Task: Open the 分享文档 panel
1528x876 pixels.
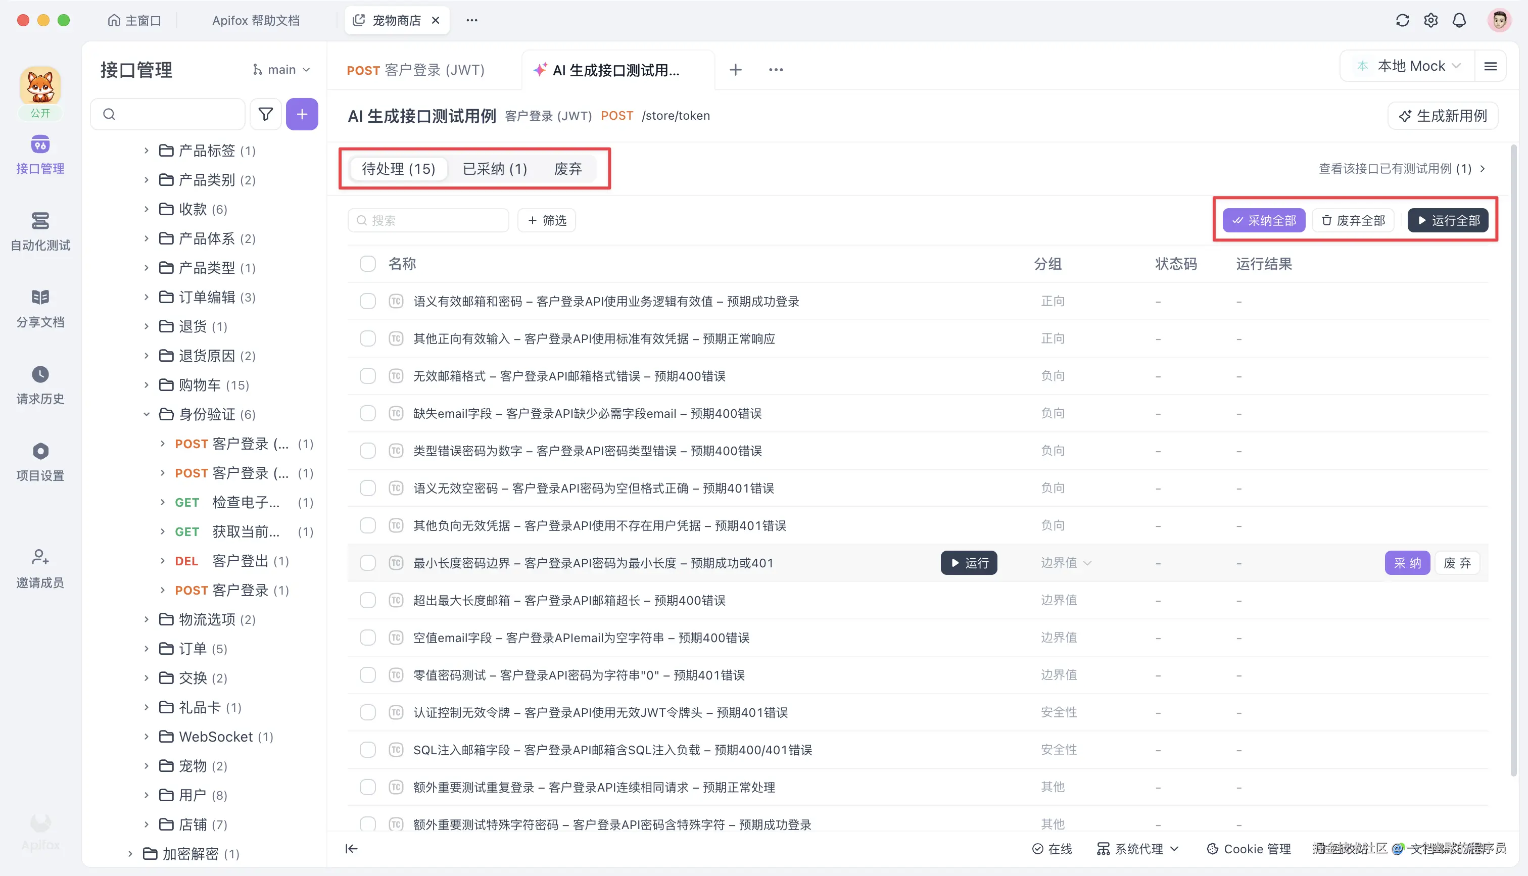Action: point(40,308)
